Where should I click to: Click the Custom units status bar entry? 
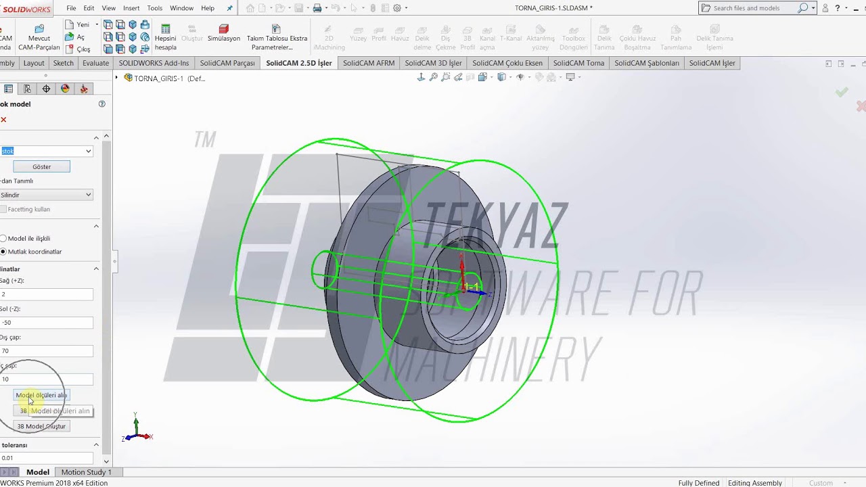(x=821, y=483)
